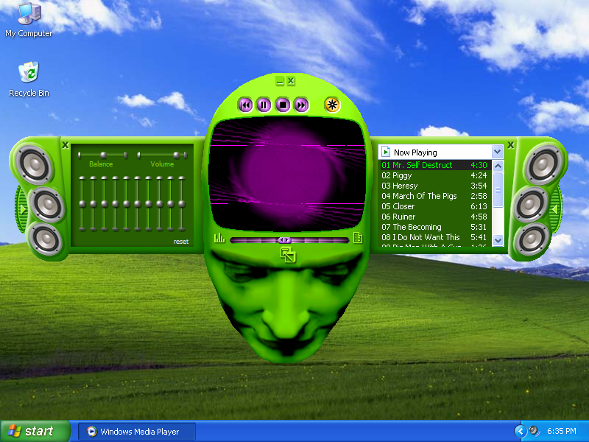This screenshot has height=442, width=589.
Task: Click the Start button
Action: (x=35, y=431)
